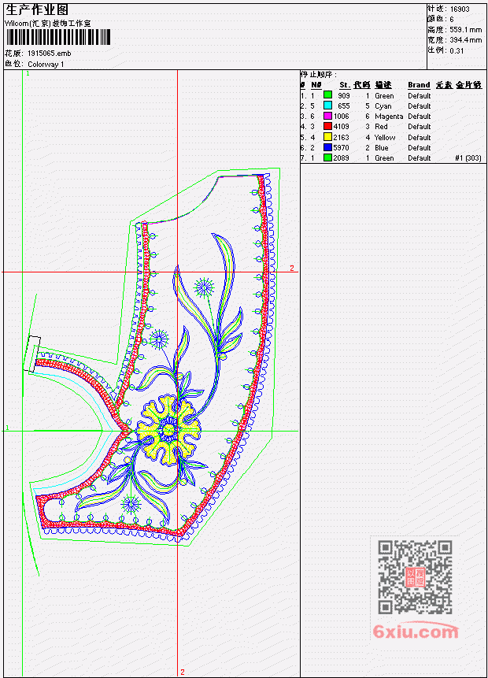Image resolution: width=488 pixels, height=678 pixels.
Task: Click the scale value '0.31'
Action: [457, 50]
